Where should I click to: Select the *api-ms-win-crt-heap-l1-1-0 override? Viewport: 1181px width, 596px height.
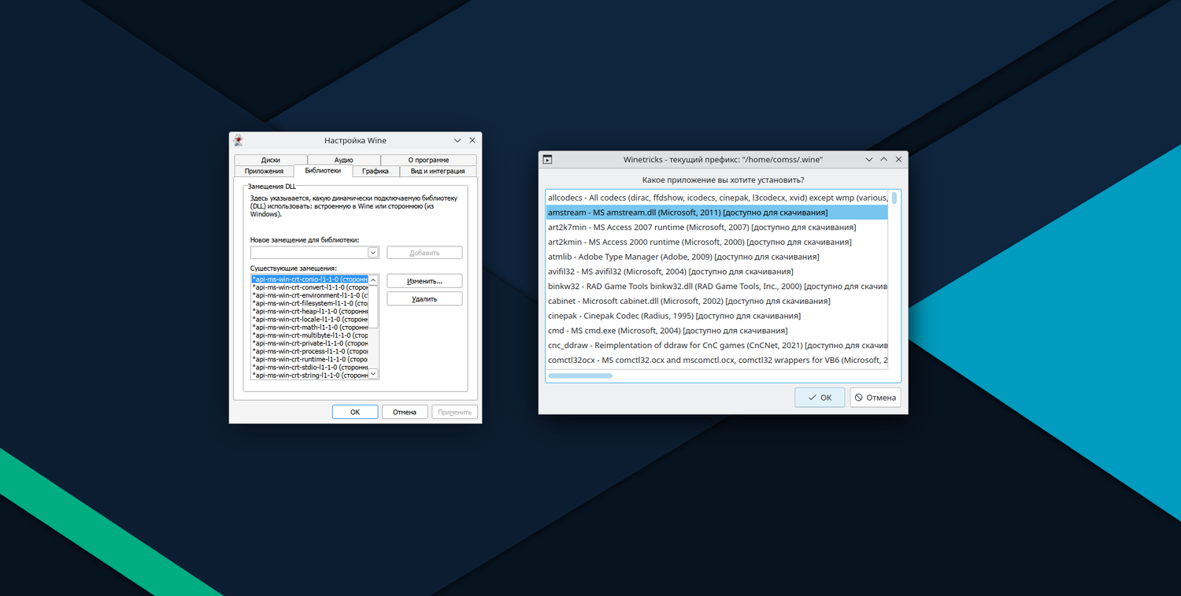coord(309,311)
